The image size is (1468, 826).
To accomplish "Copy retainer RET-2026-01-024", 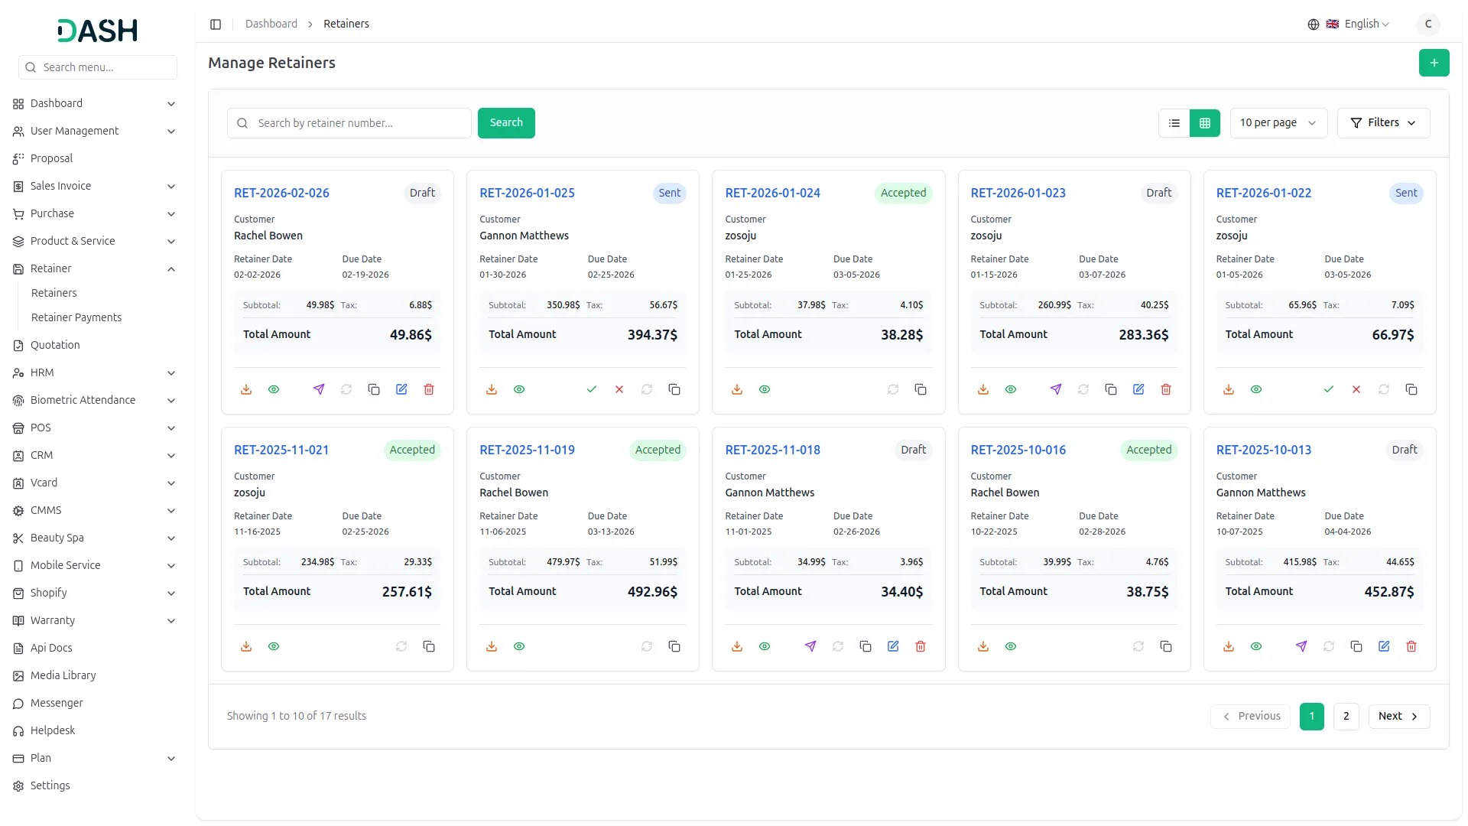I will (x=921, y=389).
